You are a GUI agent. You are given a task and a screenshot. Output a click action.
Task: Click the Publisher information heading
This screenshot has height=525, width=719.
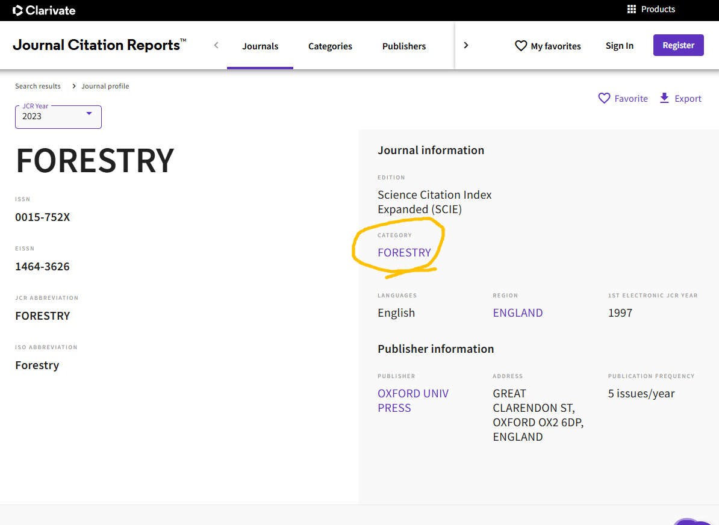point(435,349)
